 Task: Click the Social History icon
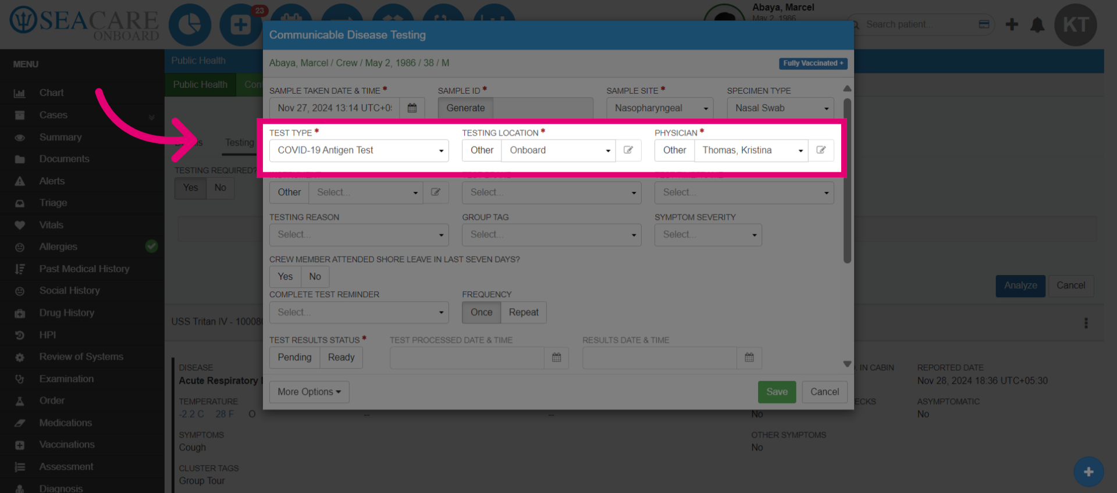point(20,291)
